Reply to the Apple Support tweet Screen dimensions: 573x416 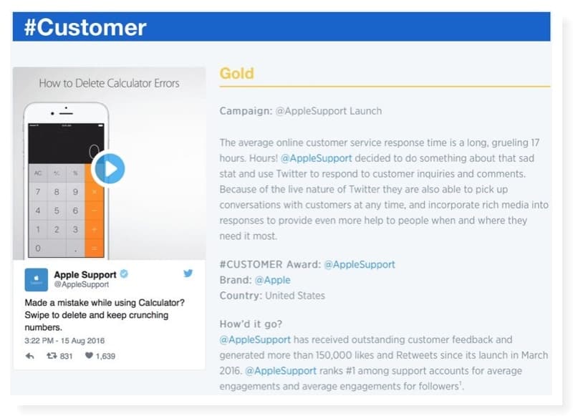click(30, 356)
